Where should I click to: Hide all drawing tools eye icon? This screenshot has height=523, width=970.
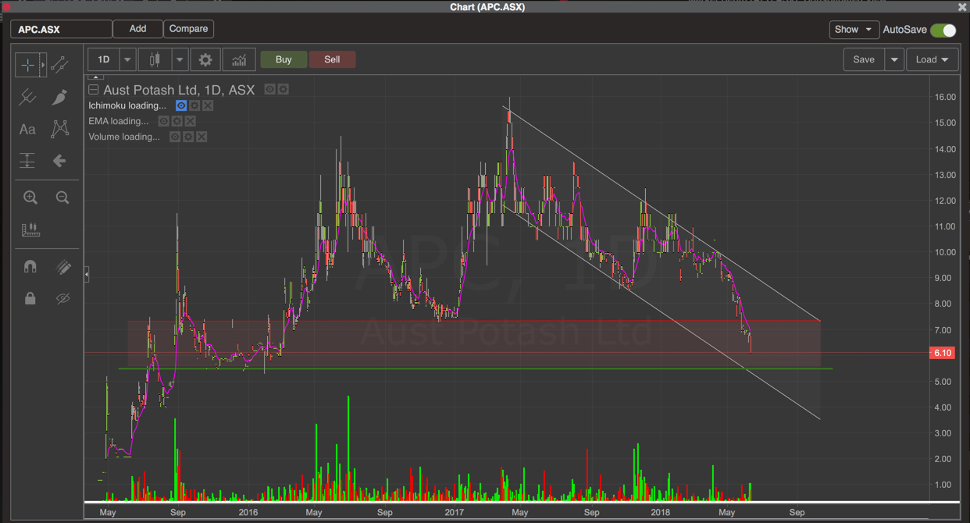click(x=63, y=298)
